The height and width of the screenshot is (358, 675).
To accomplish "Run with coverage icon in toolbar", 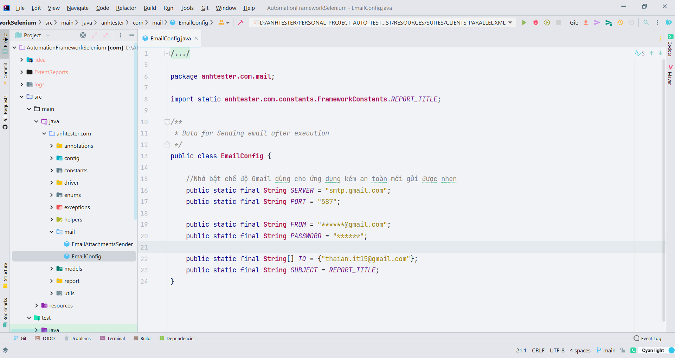I will click(x=547, y=22).
